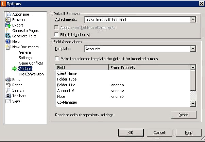Image resolution: width=205 pixels, height=142 pixels.
Task: Open the File Conversion options page
Action: [x=31, y=74]
